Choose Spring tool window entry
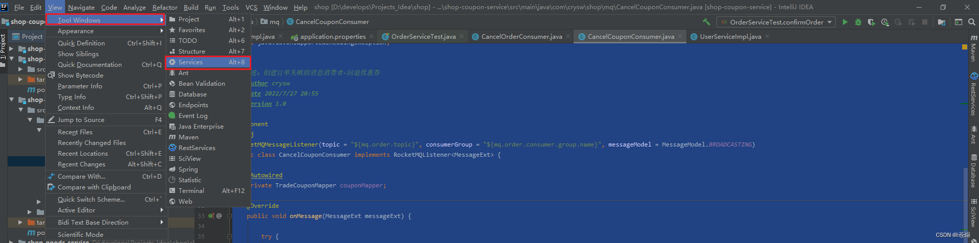 pyautogui.click(x=208, y=169)
